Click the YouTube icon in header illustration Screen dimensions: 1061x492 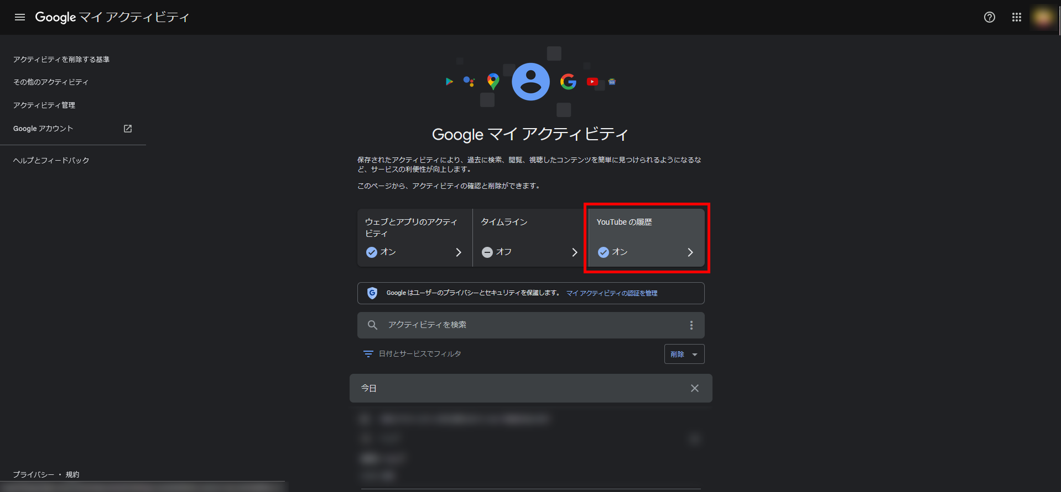592,82
